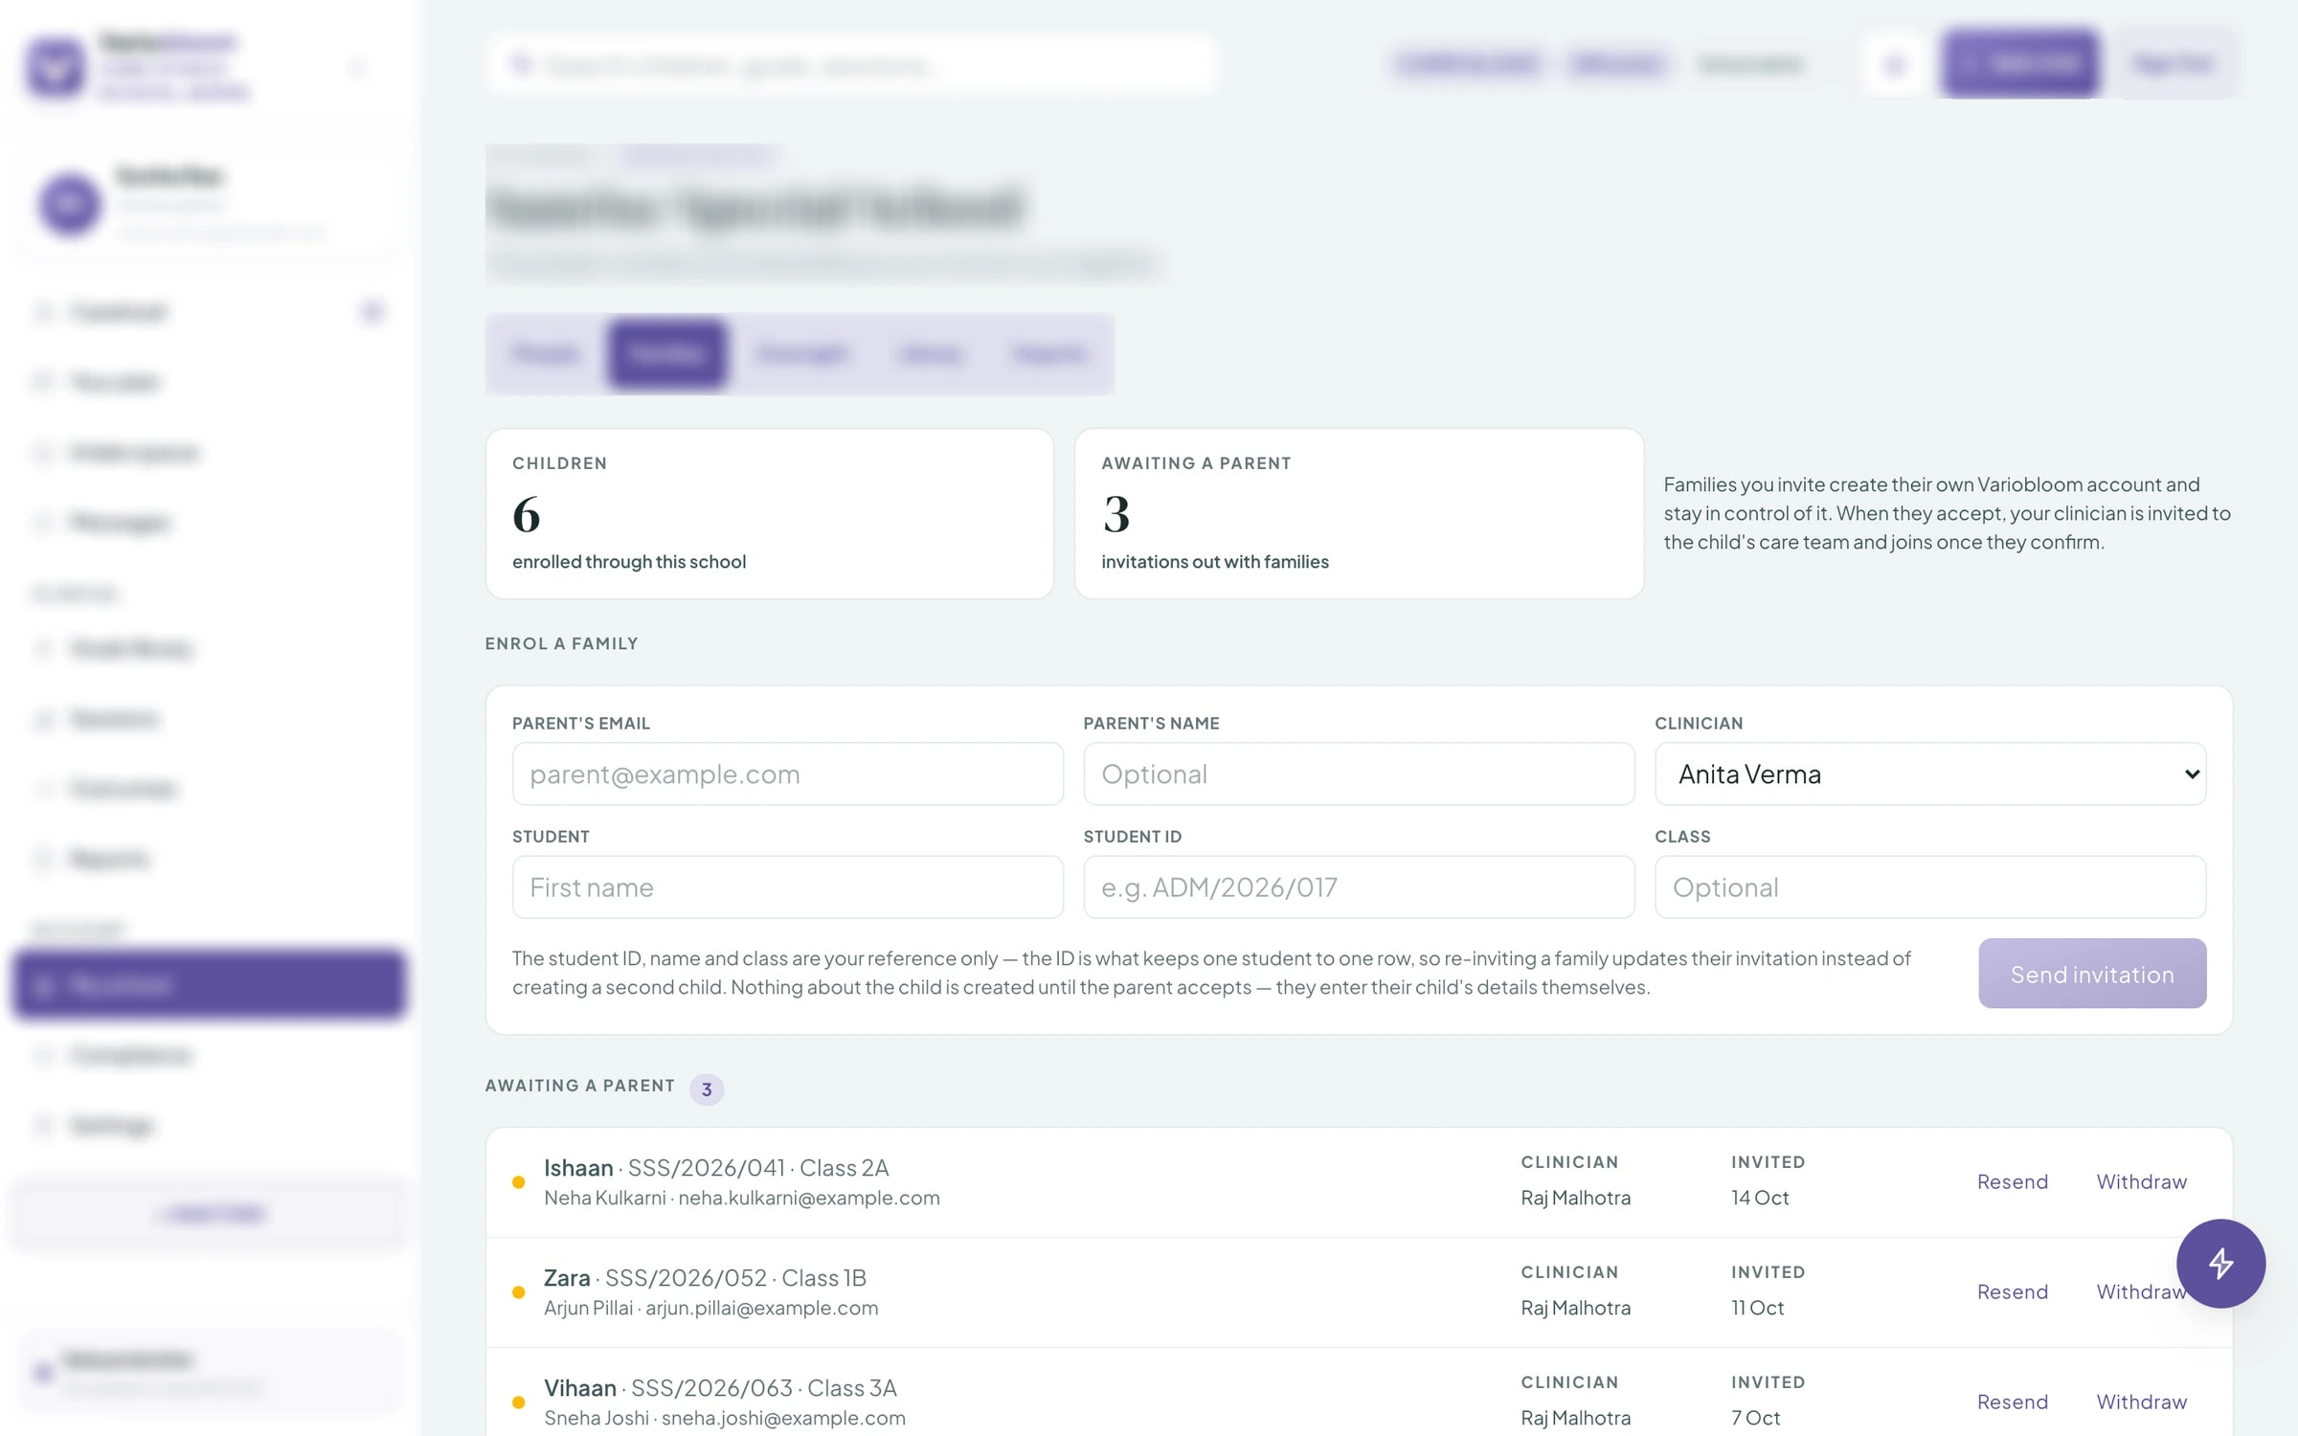Image resolution: width=2298 pixels, height=1436 pixels.
Task: Click the student name Zara
Action: 567,1278
